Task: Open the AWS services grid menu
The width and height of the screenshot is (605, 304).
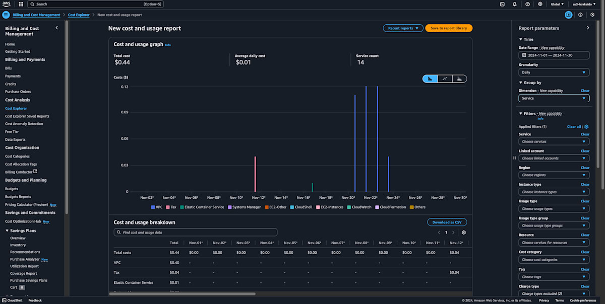Action: tap(21, 4)
